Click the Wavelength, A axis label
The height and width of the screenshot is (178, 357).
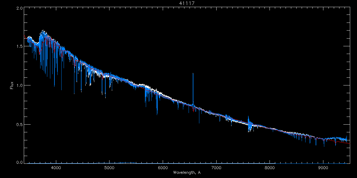(187, 172)
